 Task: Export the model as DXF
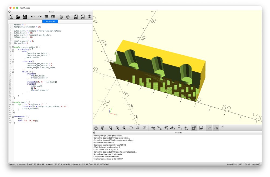pyautogui.click(x=83, y=17)
